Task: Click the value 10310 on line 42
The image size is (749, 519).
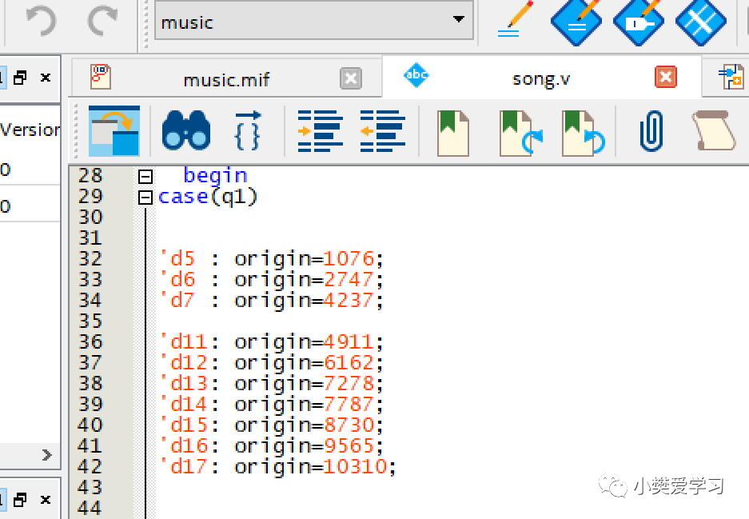Action: (355, 466)
